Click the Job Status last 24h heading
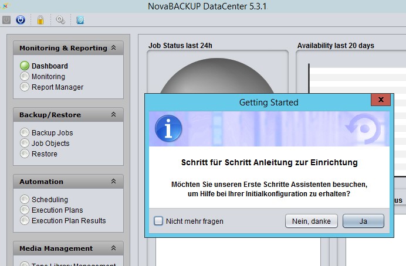This screenshot has height=266, width=406. [x=180, y=46]
